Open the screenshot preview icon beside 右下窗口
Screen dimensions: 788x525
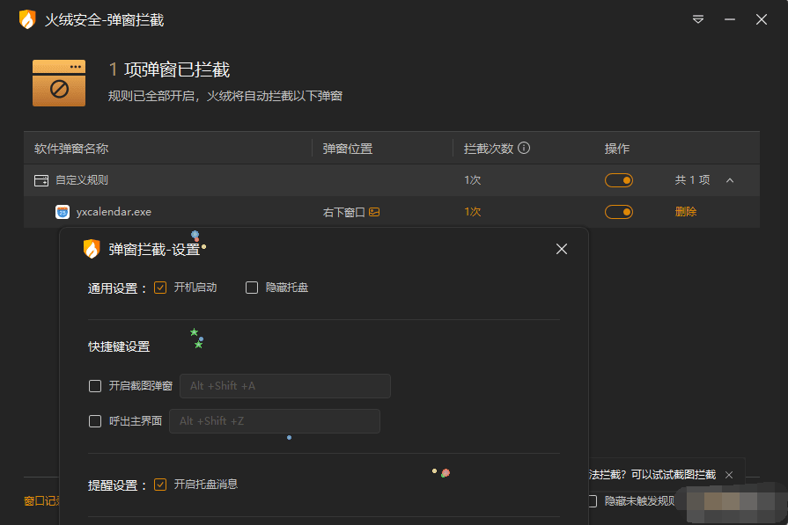[374, 212]
